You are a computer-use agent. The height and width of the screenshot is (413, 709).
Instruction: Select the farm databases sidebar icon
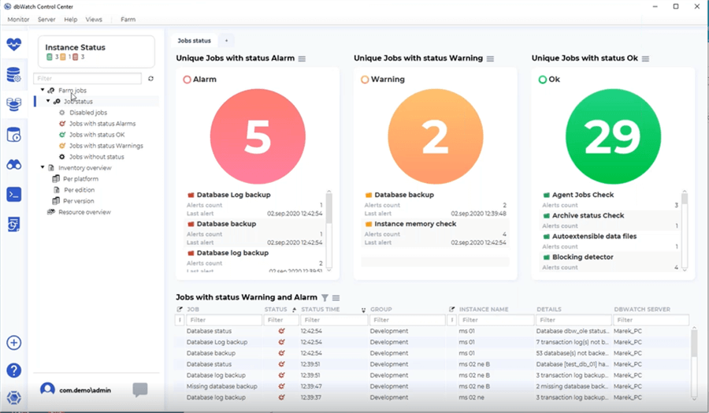(x=14, y=105)
